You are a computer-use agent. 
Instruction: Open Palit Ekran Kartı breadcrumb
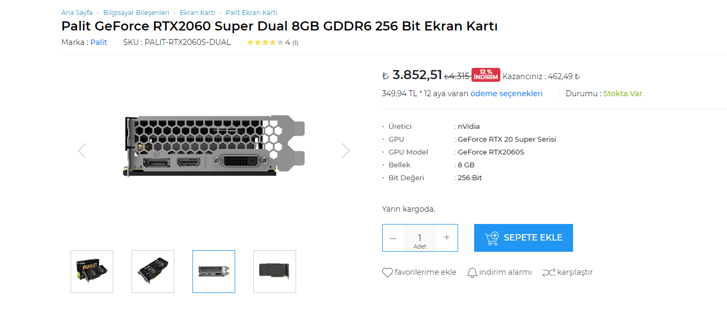point(251,12)
